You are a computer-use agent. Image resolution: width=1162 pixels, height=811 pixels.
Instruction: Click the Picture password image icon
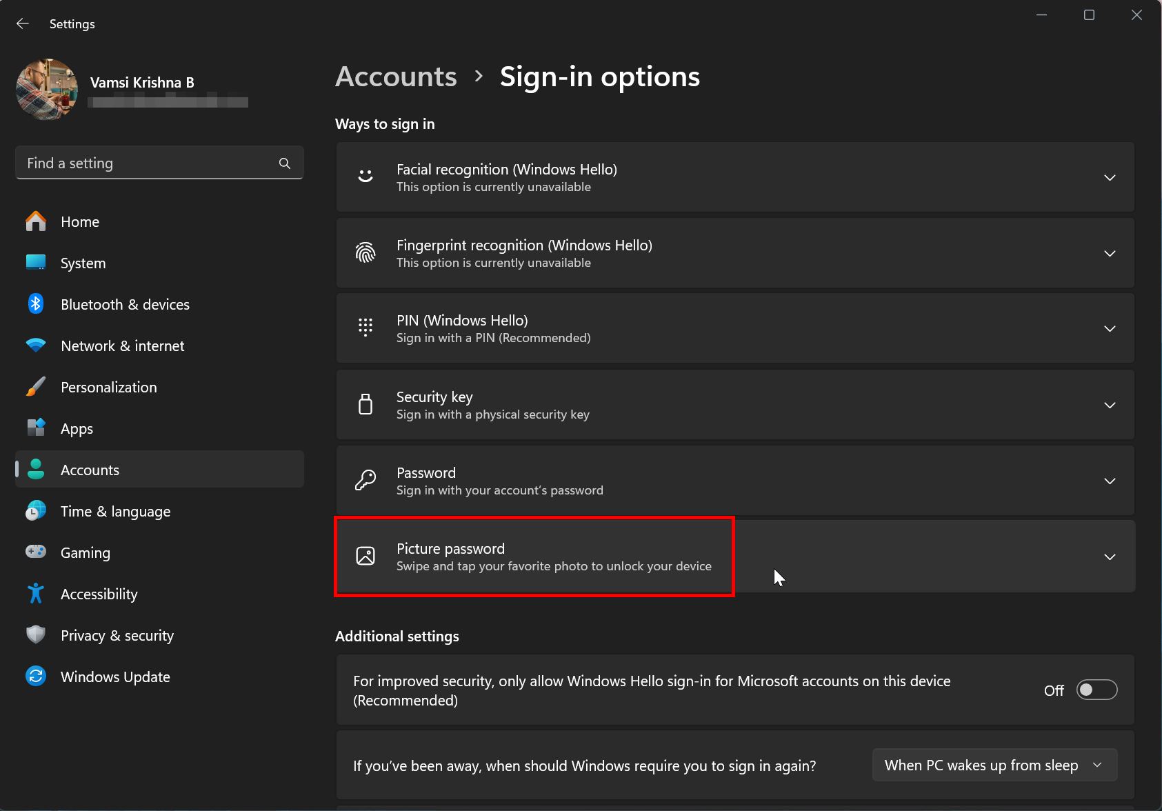pyautogui.click(x=365, y=556)
